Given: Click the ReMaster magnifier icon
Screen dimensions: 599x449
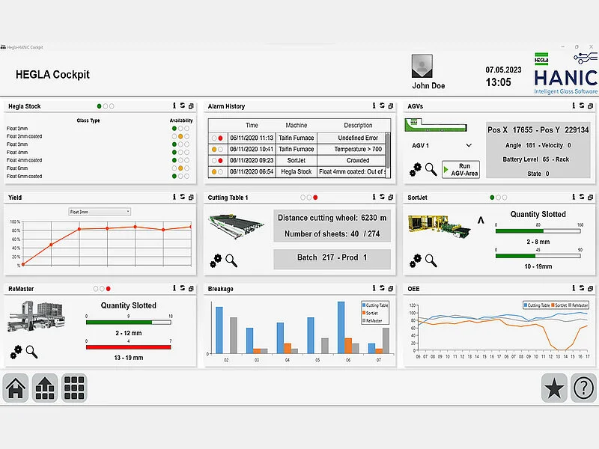Looking at the screenshot, I should (x=31, y=352).
